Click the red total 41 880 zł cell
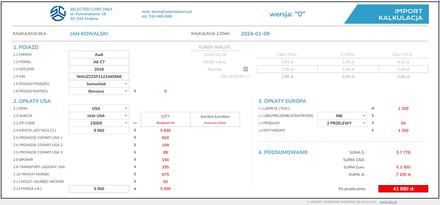The height and width of the screenshot is (205, 440). coord(403,189)
